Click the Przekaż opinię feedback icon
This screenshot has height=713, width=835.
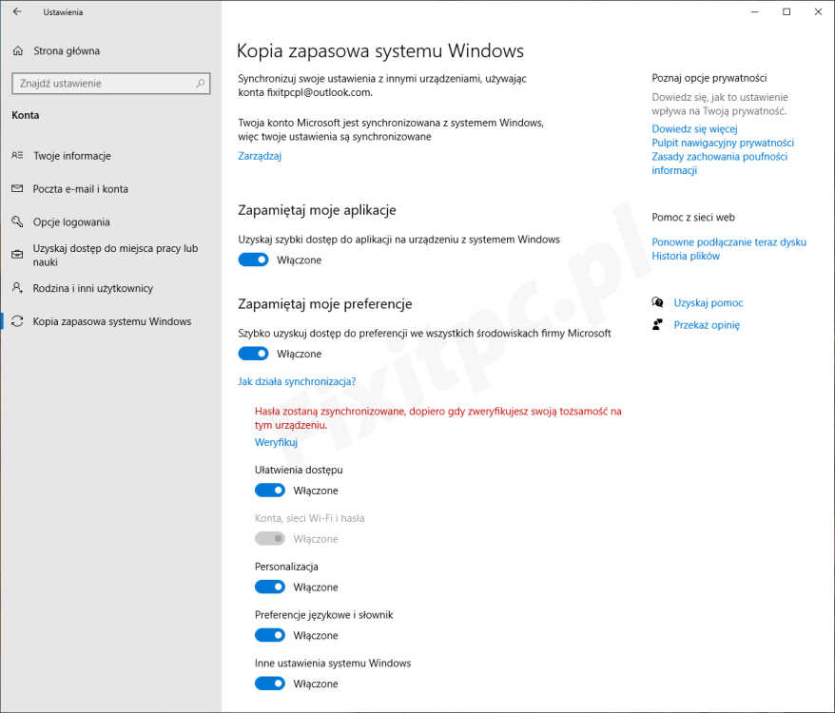pos(657,325)
